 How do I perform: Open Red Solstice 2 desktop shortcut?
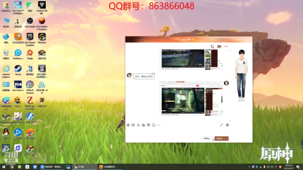[42, 24]
